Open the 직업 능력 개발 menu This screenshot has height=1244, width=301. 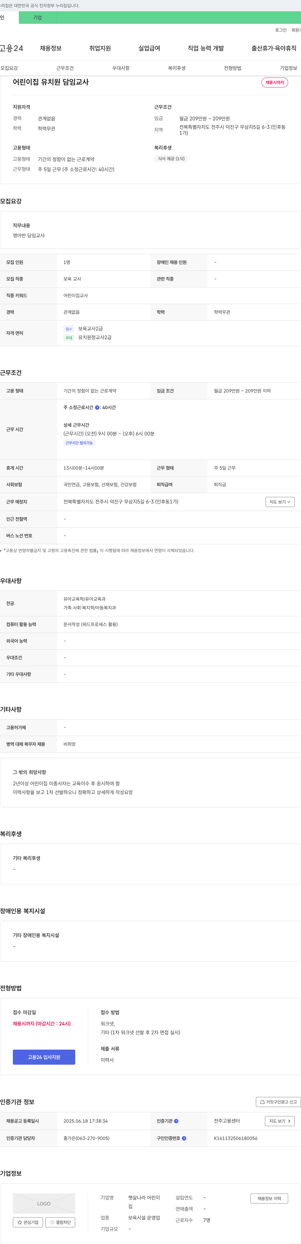(x=206, y=48)
